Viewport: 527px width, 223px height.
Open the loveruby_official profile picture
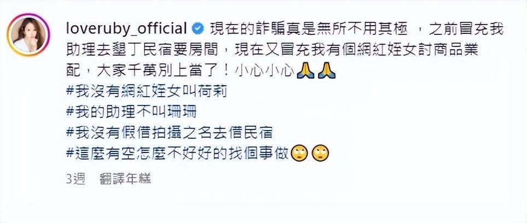coord(28,35)
